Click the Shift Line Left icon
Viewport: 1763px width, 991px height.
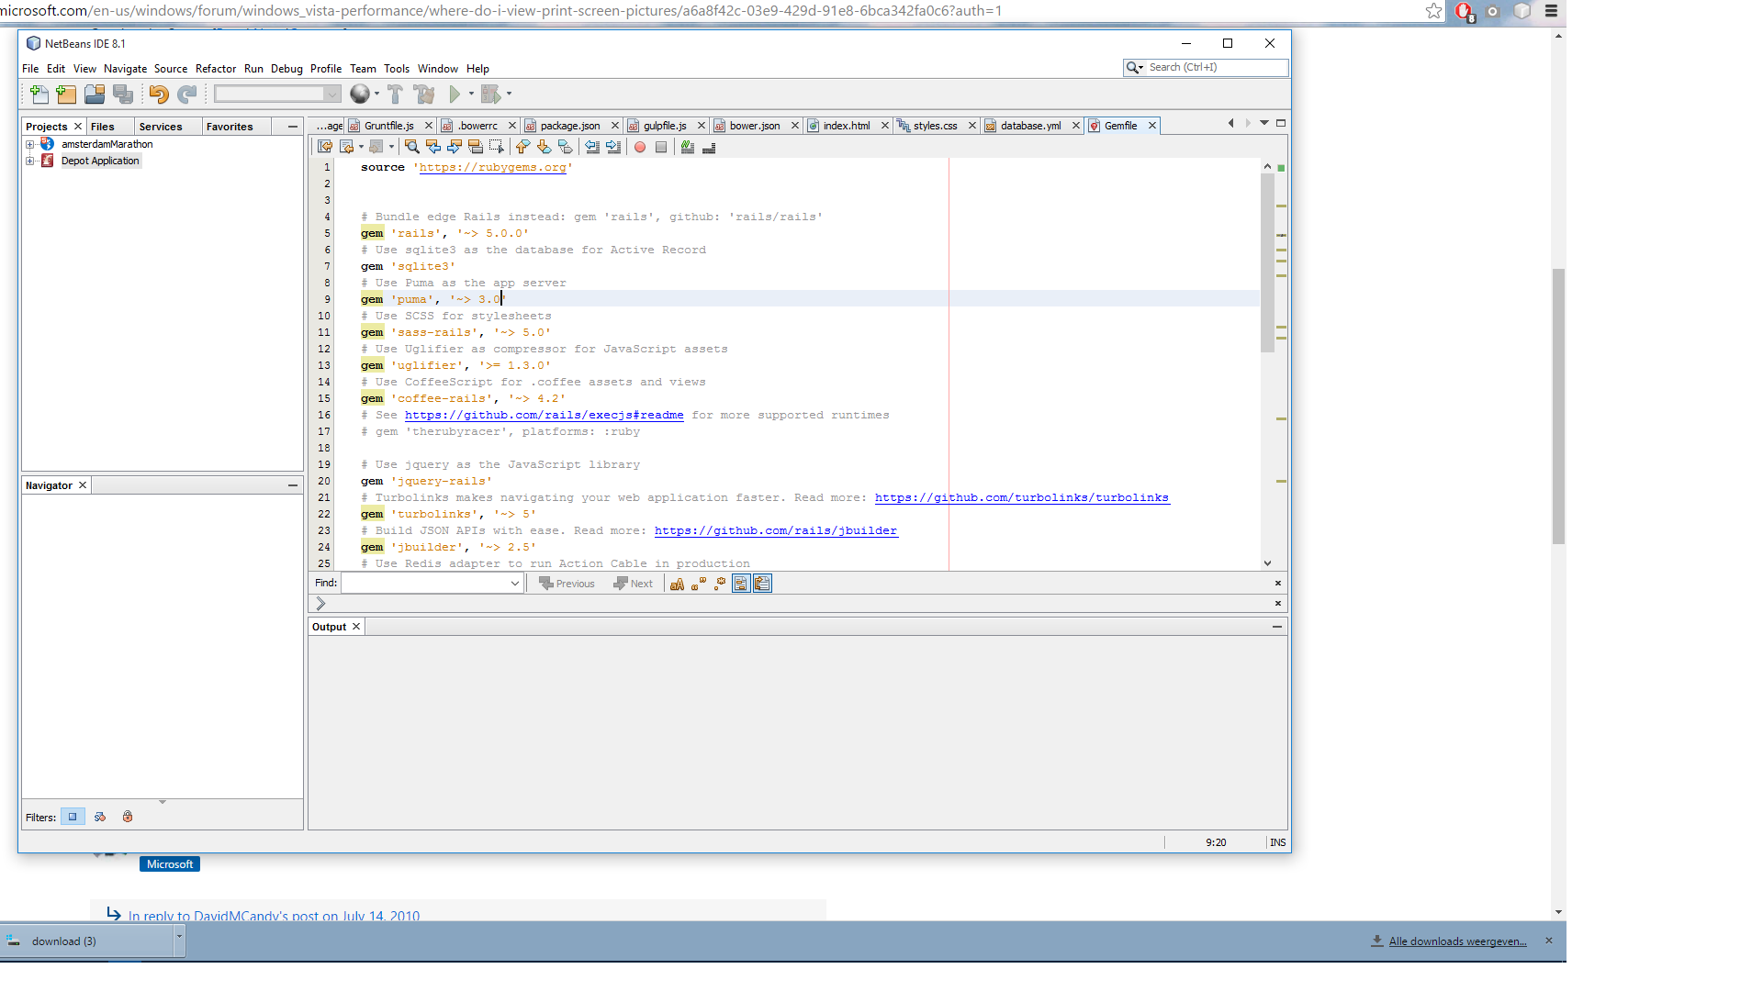(592, 147)
